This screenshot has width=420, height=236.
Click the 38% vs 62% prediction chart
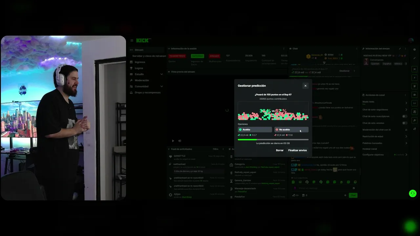point(273,111)
